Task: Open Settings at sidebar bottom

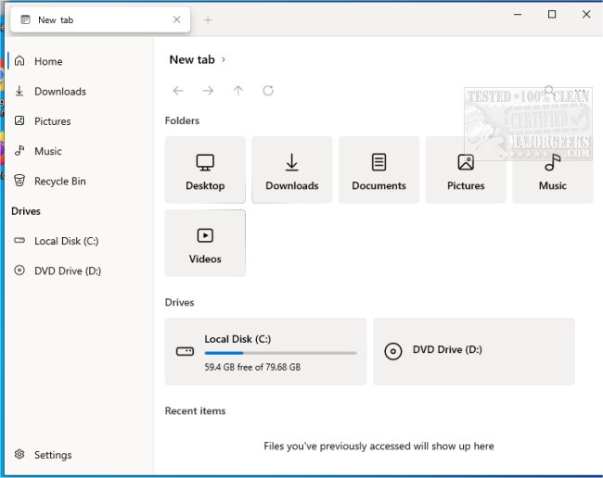Action: (52, 455)
